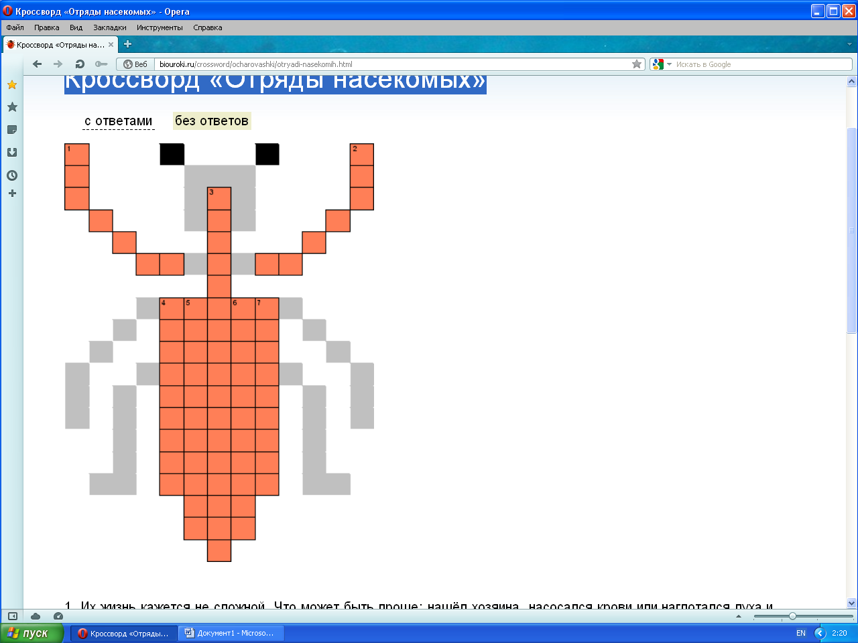Go forward using the forward arrow

coord(58,64)
